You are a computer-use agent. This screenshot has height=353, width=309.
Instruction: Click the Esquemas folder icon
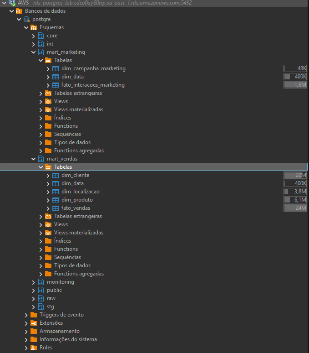point(33,27)
